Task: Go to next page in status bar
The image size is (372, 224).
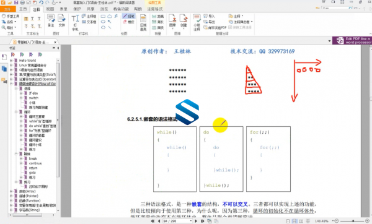Action: tap(196, 221)
